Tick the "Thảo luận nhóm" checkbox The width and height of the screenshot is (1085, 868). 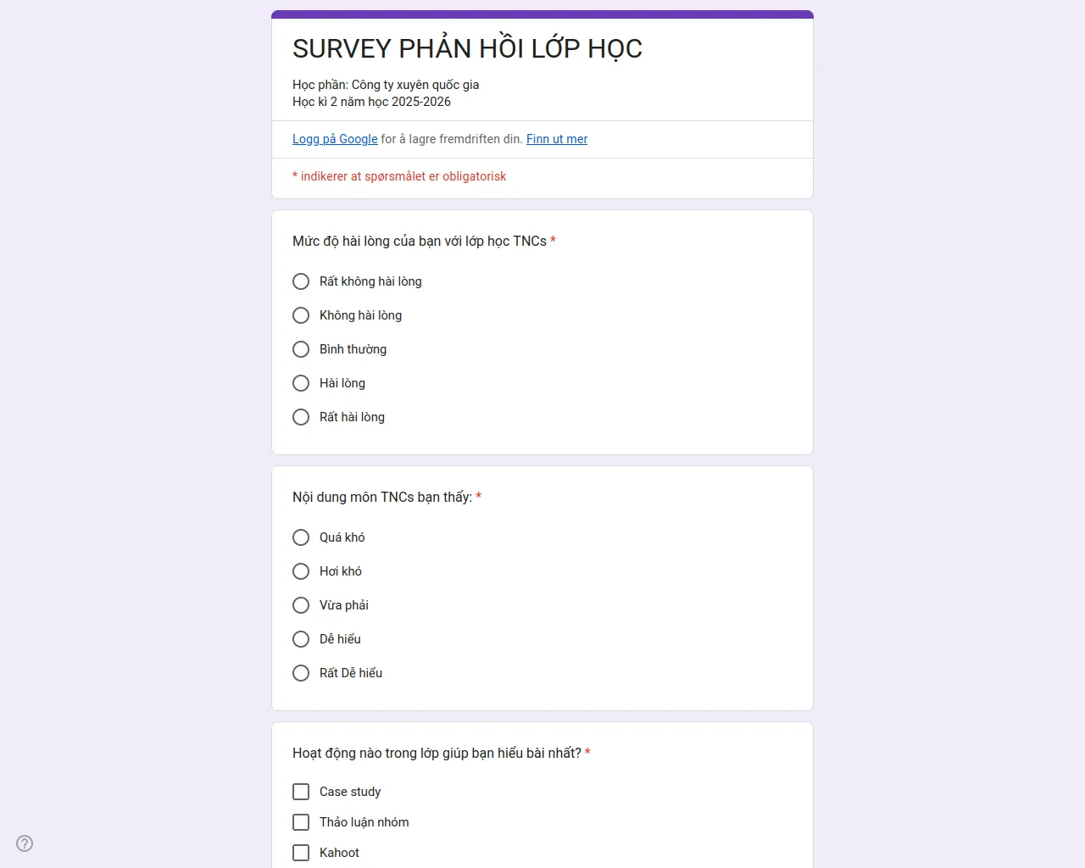click(301, 822)
